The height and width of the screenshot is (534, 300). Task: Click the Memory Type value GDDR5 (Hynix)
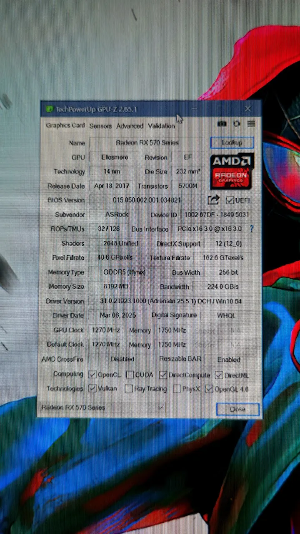(x=124, y=272)
